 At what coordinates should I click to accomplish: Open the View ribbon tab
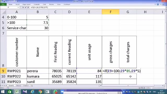tap(59, 4)
